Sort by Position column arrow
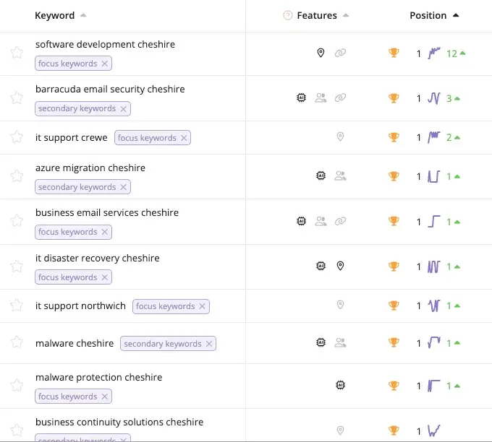Viewport: 492px width, 442px height. click(x=456, y=16)
